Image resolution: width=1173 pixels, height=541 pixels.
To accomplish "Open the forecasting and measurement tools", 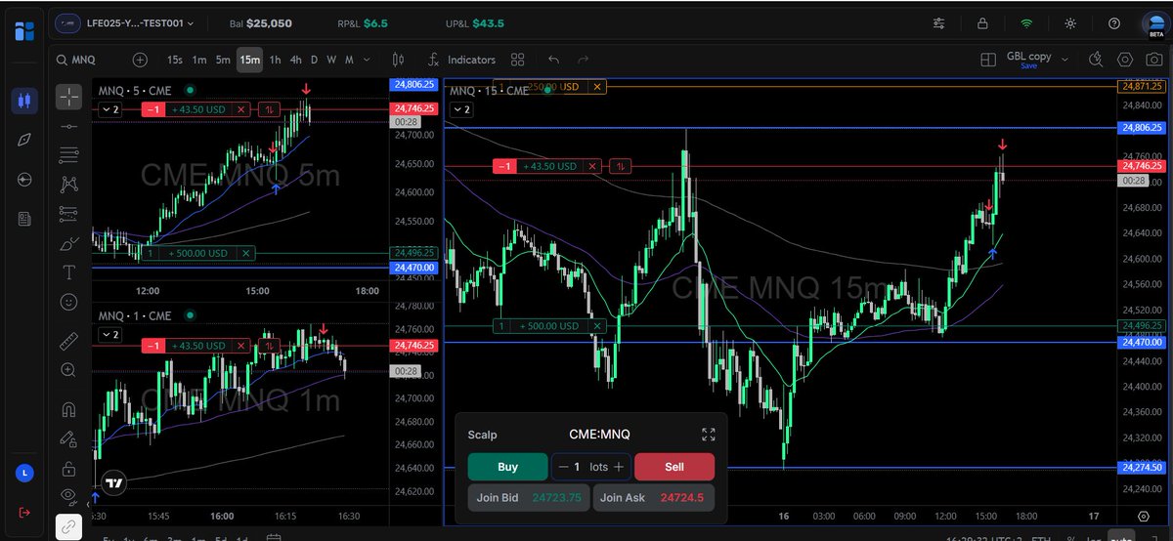I will [x=68, y=213].
